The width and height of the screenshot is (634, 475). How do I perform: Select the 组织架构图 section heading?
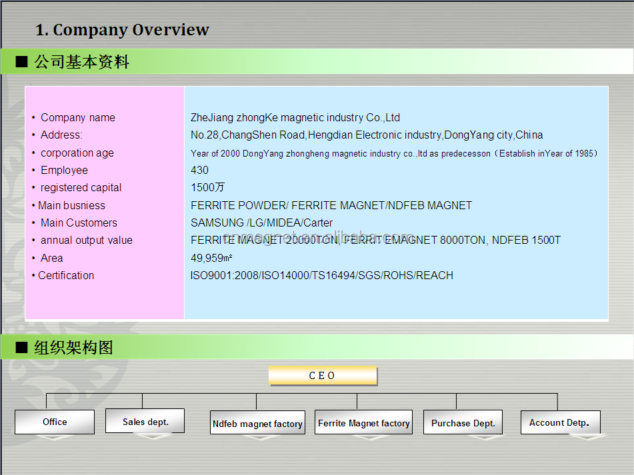coord(73,347)
